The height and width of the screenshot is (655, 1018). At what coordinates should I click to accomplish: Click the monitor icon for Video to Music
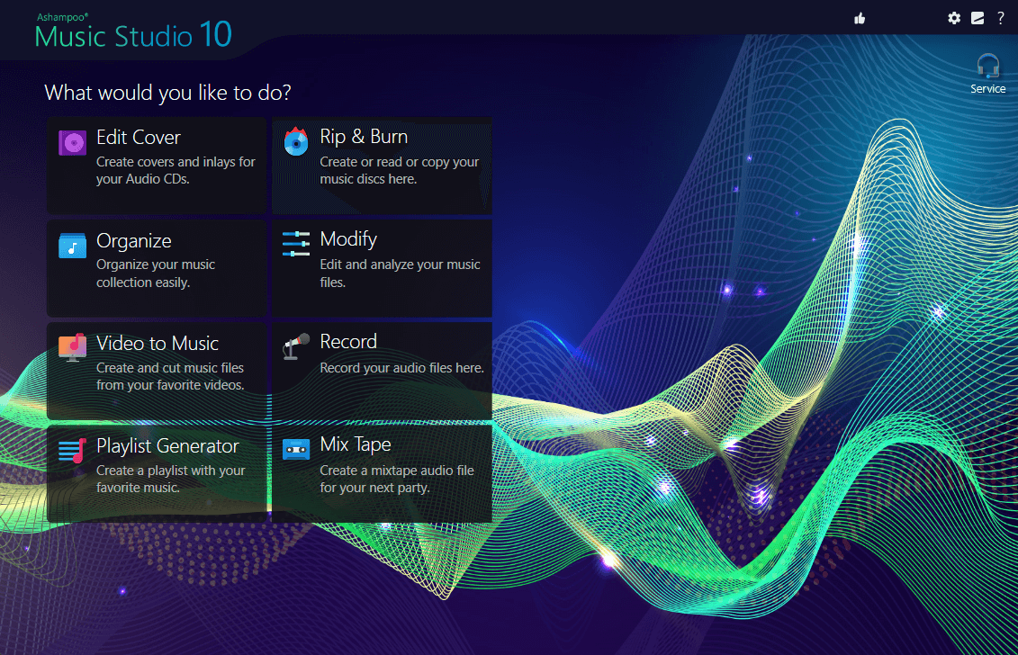pos(72,347)
